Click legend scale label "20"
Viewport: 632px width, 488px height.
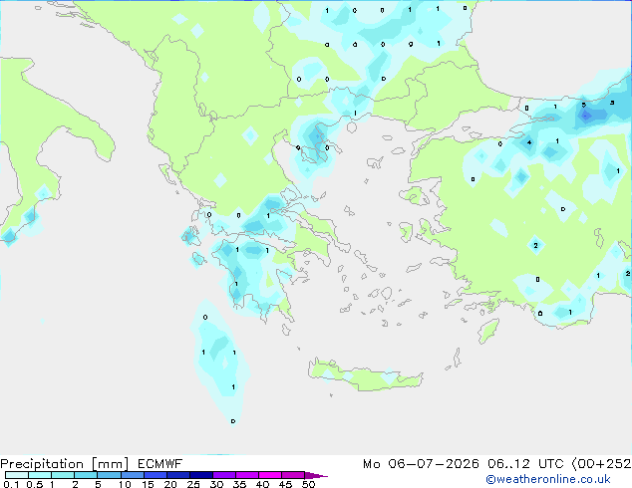pyautogui.click(x=170, y=484)
